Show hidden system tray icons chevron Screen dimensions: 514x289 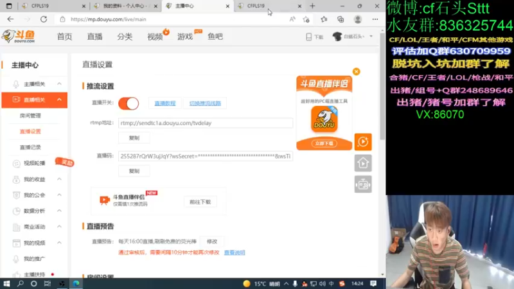pyautogui.click(x=286, y=284)
